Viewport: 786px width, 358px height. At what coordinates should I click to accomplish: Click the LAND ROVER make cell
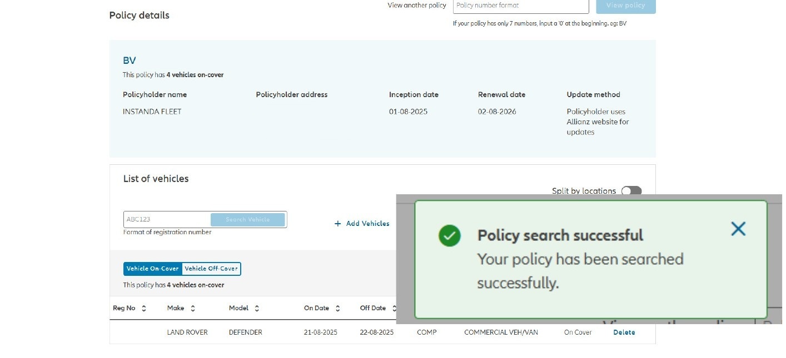click(187, 332)
